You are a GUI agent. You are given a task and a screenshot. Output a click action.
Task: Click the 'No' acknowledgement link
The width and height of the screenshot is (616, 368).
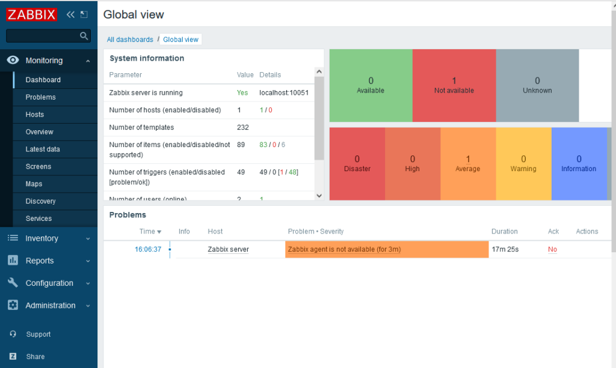(x=552, y=249)
